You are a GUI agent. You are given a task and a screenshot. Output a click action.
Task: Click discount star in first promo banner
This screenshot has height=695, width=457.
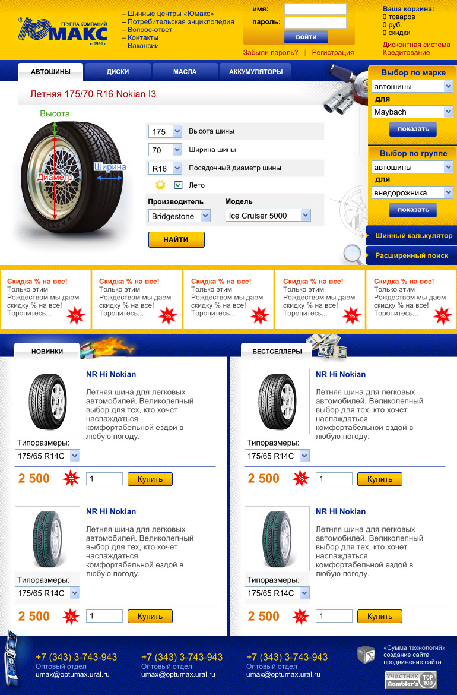point(76,316)
